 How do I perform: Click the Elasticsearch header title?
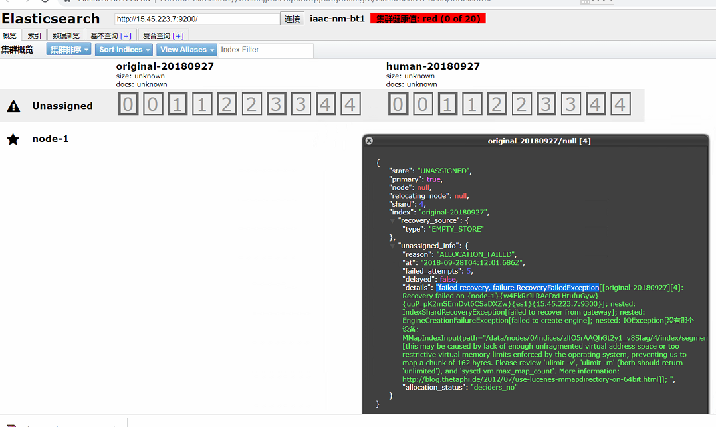51,18
